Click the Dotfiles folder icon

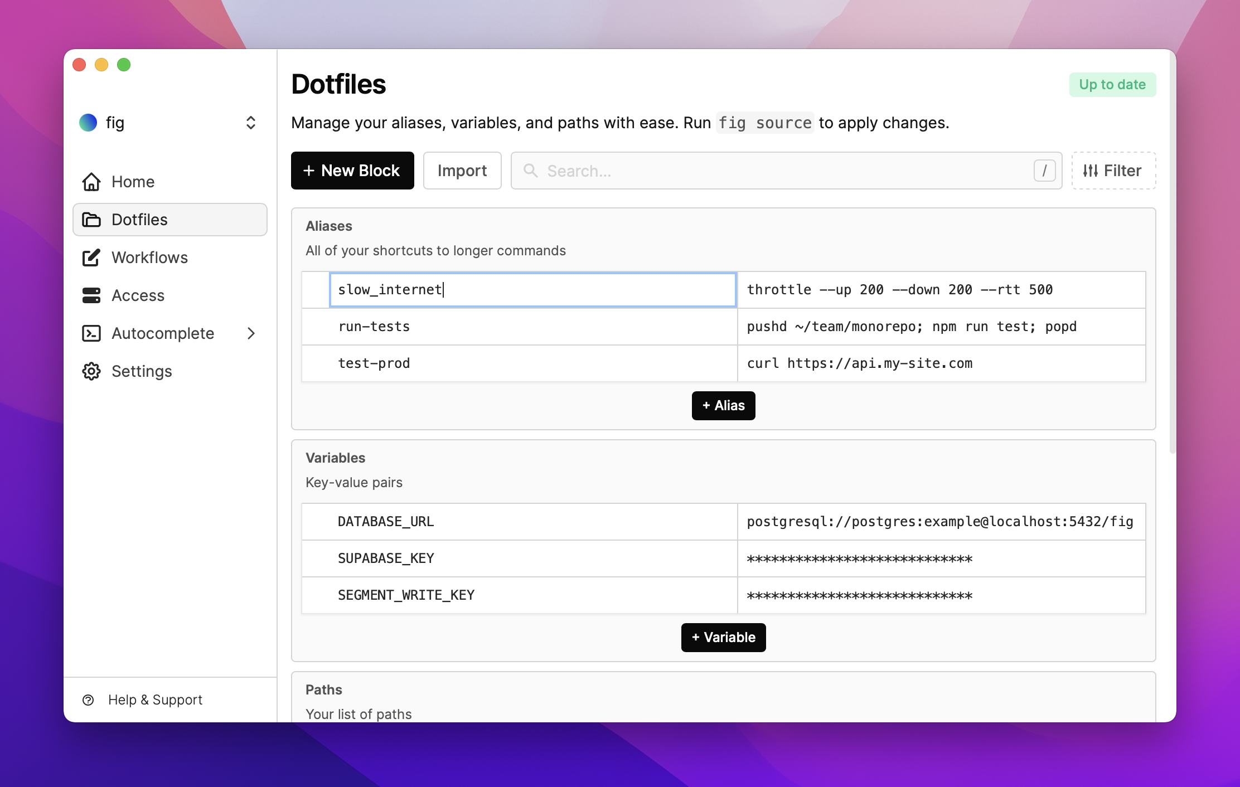click(91, 220)
